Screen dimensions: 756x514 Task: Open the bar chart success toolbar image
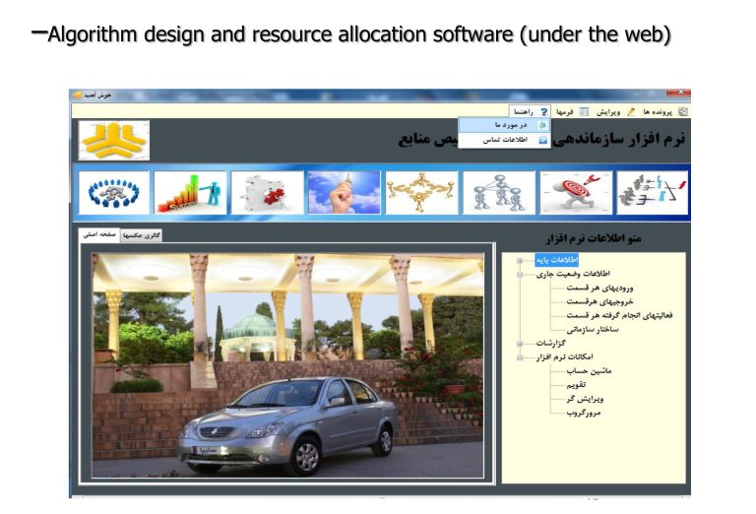[190, 192]
